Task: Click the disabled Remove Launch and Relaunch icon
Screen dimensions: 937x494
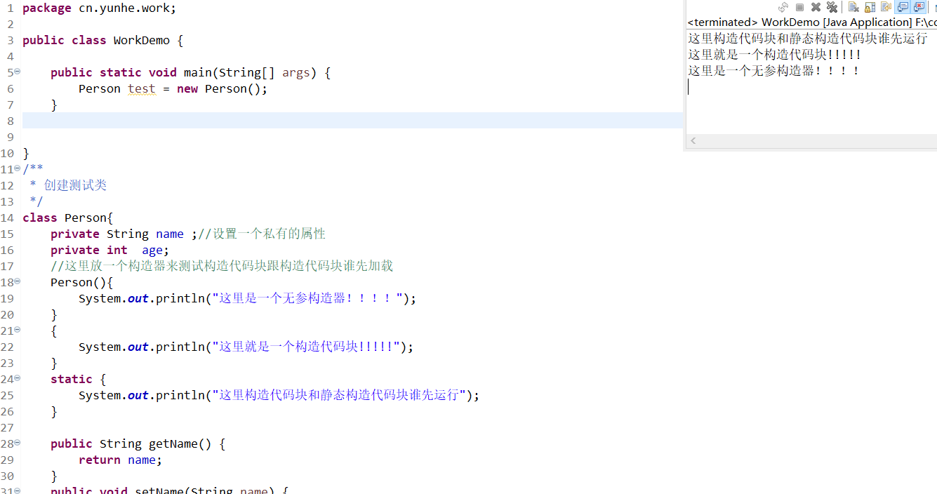Action: (x=783, y=7)
